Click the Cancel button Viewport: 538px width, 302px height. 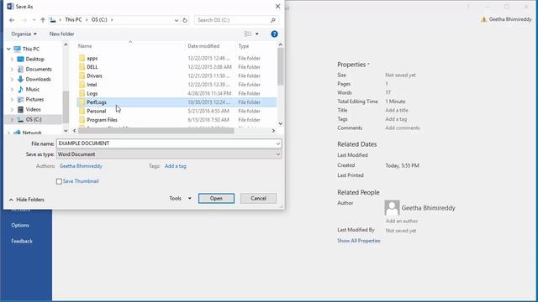258,198
